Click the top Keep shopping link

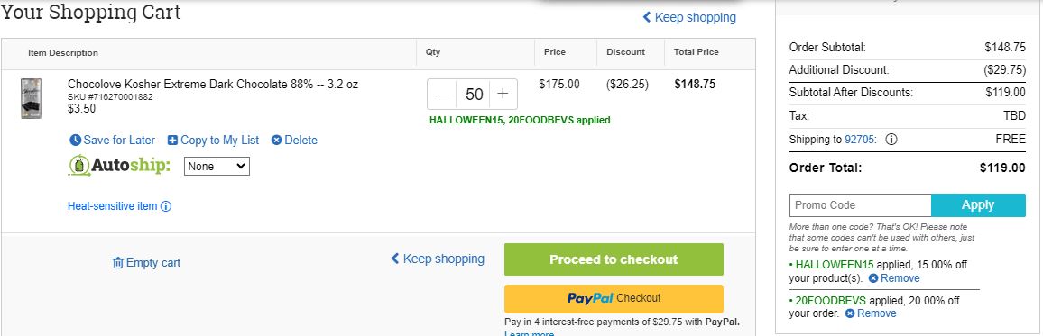point(689,17)
